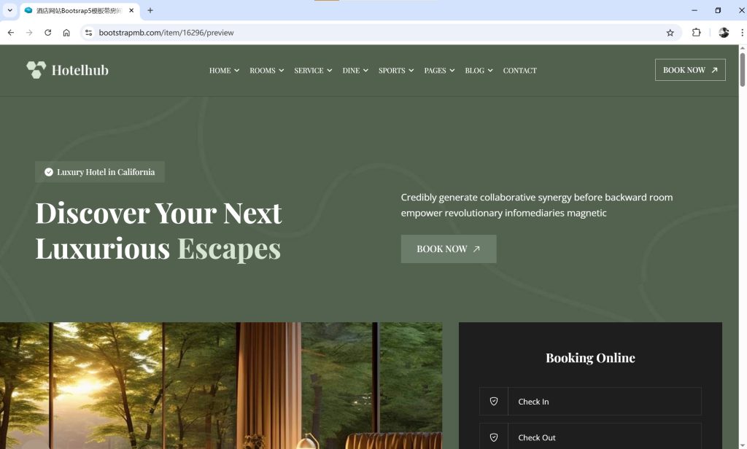Go to browser home page icon
The width and height of the screenshot is (747, 449).
(x=66, y=32)
